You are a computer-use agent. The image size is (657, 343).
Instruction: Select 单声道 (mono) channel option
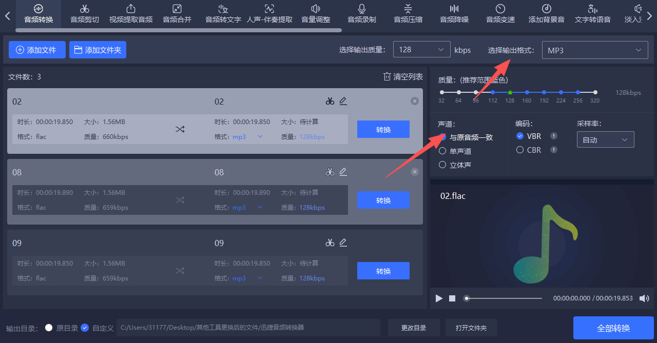coord(455,151)
